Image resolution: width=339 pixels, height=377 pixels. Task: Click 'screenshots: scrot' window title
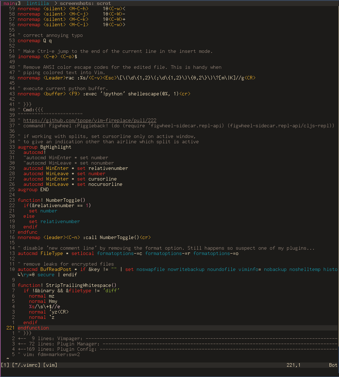(85, 3)
